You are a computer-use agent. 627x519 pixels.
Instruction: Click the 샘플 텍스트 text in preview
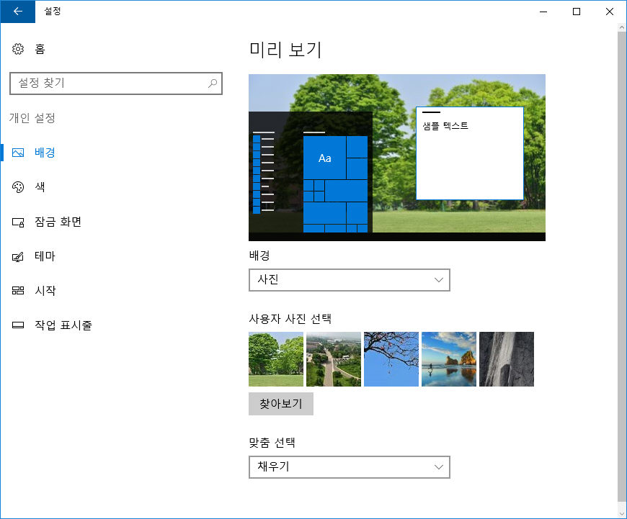445,126
